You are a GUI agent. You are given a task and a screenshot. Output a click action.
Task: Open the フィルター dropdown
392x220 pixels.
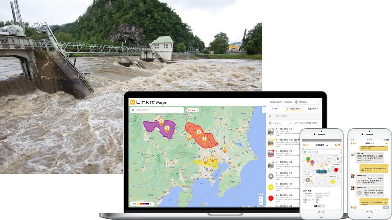tap(279, 123)
